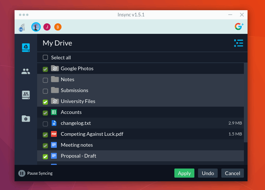Add a Google account with G+ icon
The height and width of the screenshot is (190, 265).
[239, 27]
